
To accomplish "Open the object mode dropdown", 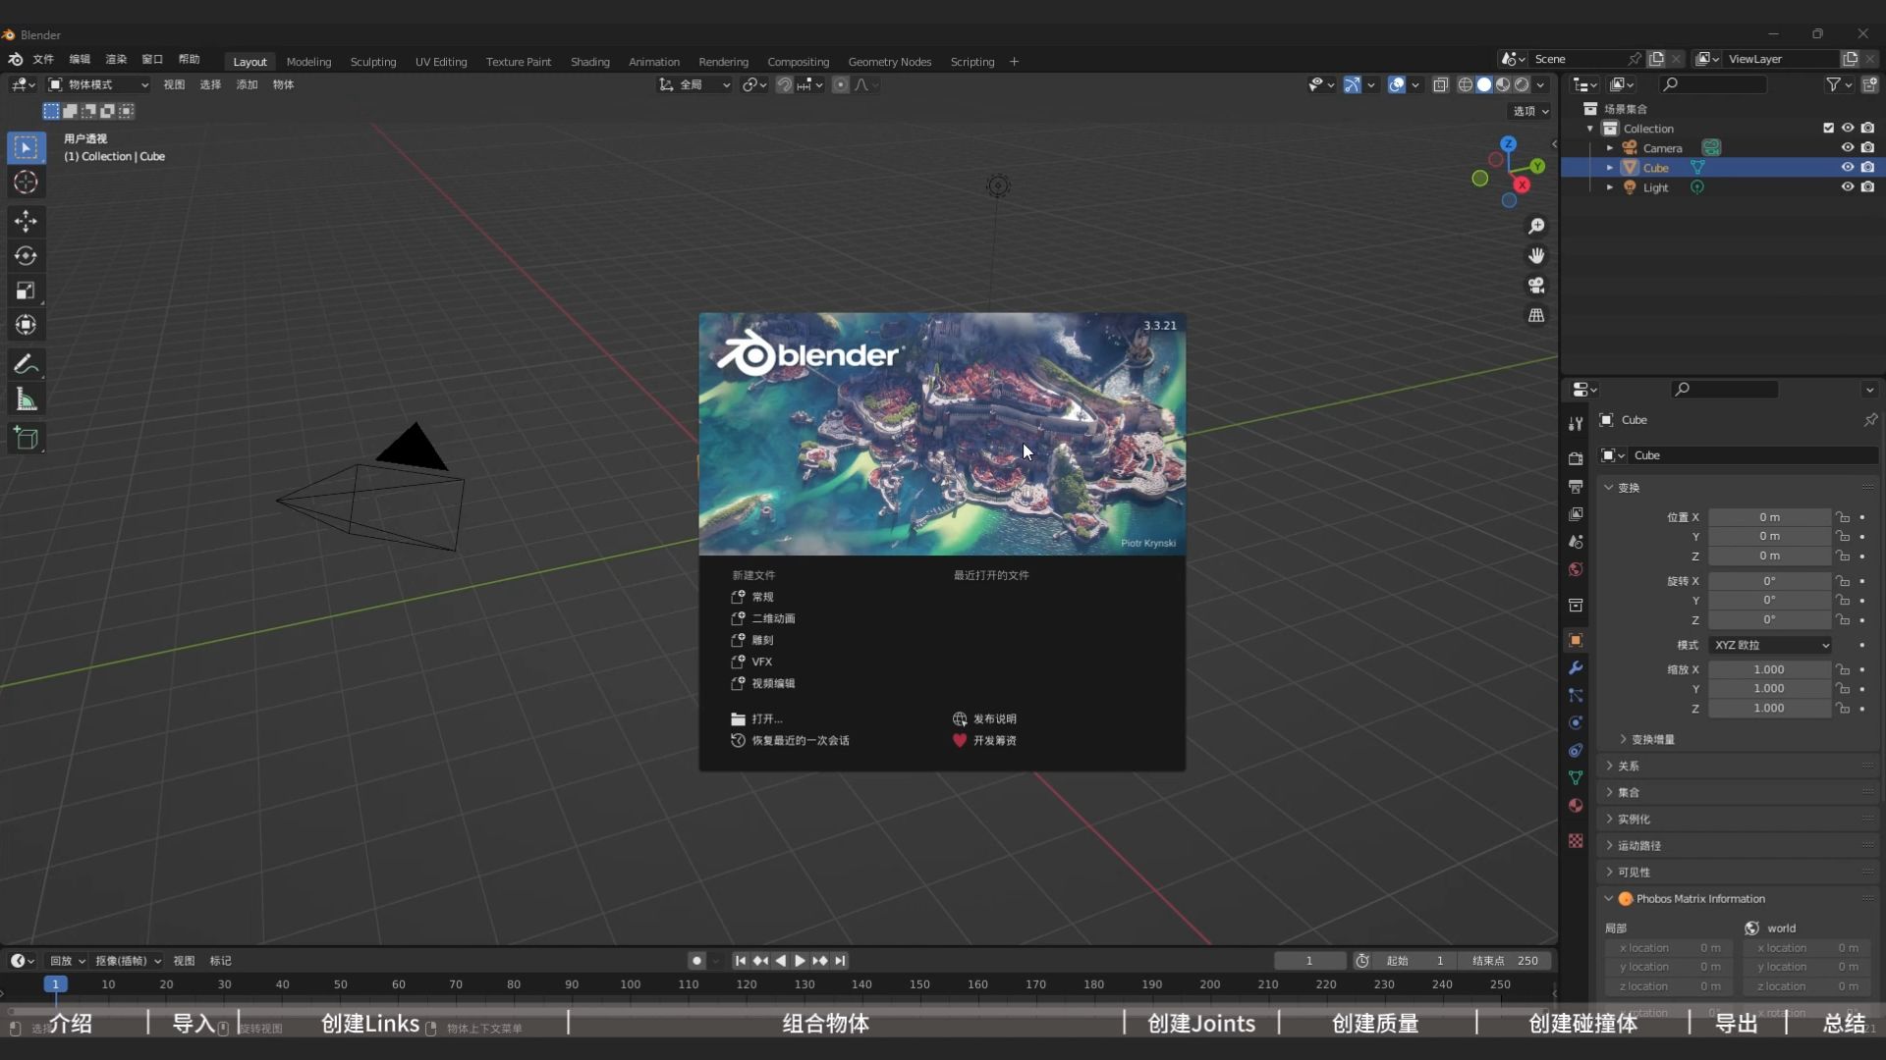I will [x=98, y=84].
